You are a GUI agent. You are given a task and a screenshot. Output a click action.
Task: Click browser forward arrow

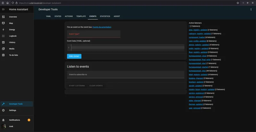(x=243, y=3)
